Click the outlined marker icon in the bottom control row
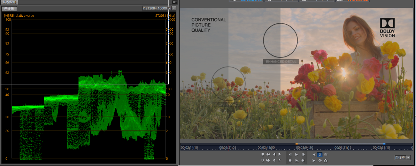This screenshot has width=416, height=166. click(x=263, y=160)
